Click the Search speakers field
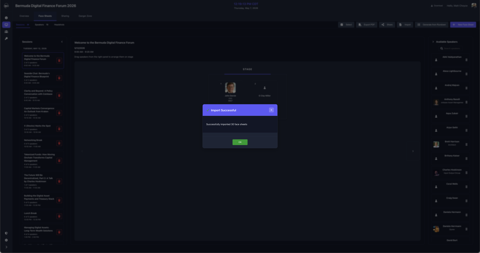The image size is (480, 253). click(451, 48)
